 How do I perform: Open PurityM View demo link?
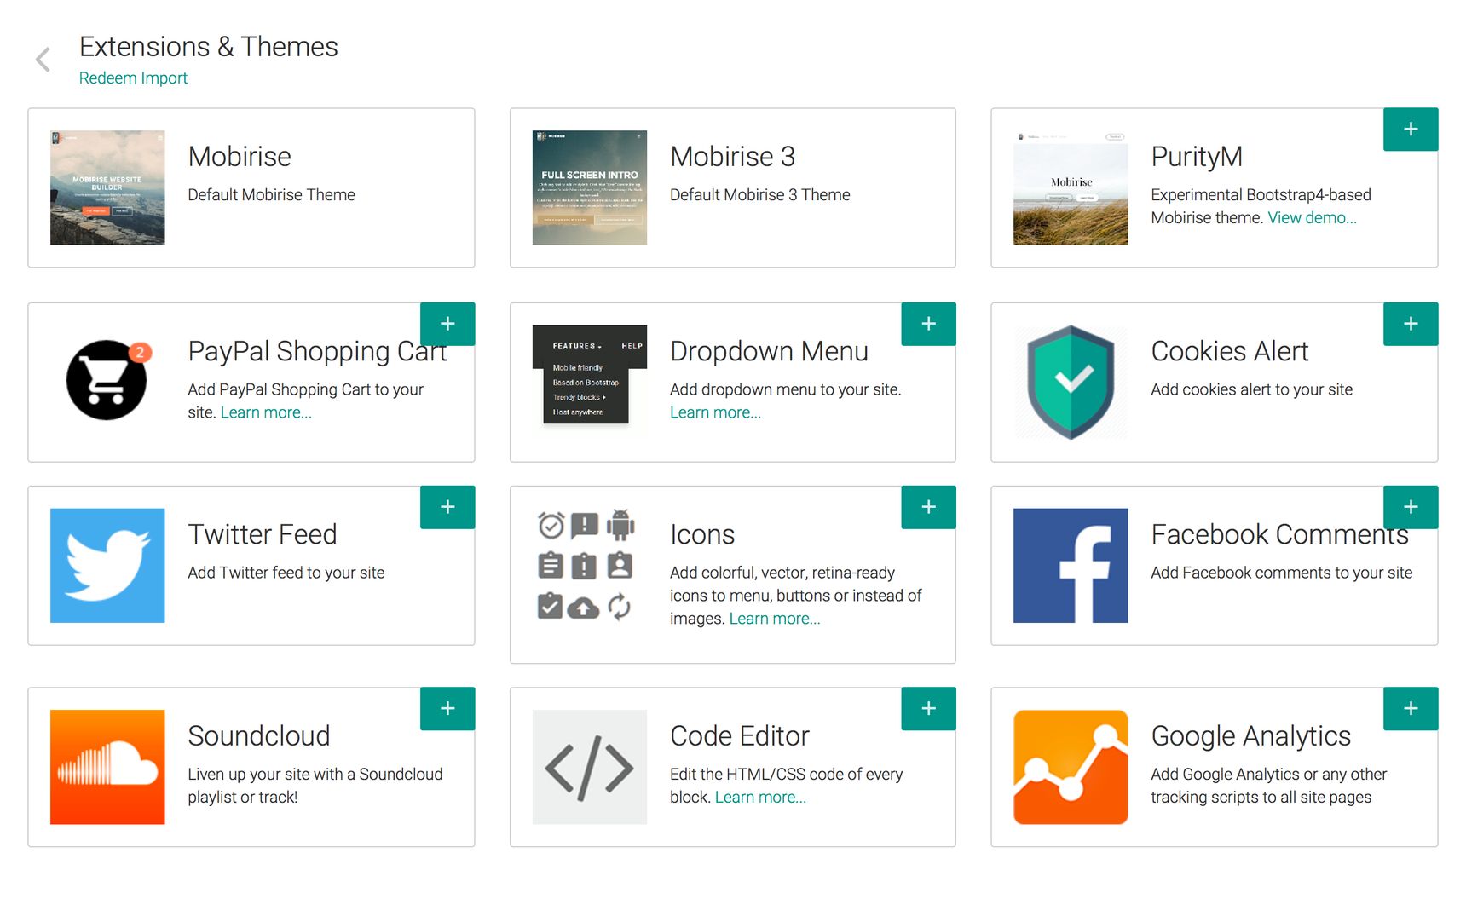(1312, 217)
